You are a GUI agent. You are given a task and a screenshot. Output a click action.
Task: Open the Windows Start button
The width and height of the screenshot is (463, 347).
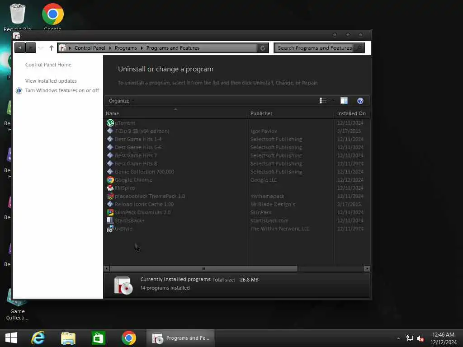pos(11,338)
